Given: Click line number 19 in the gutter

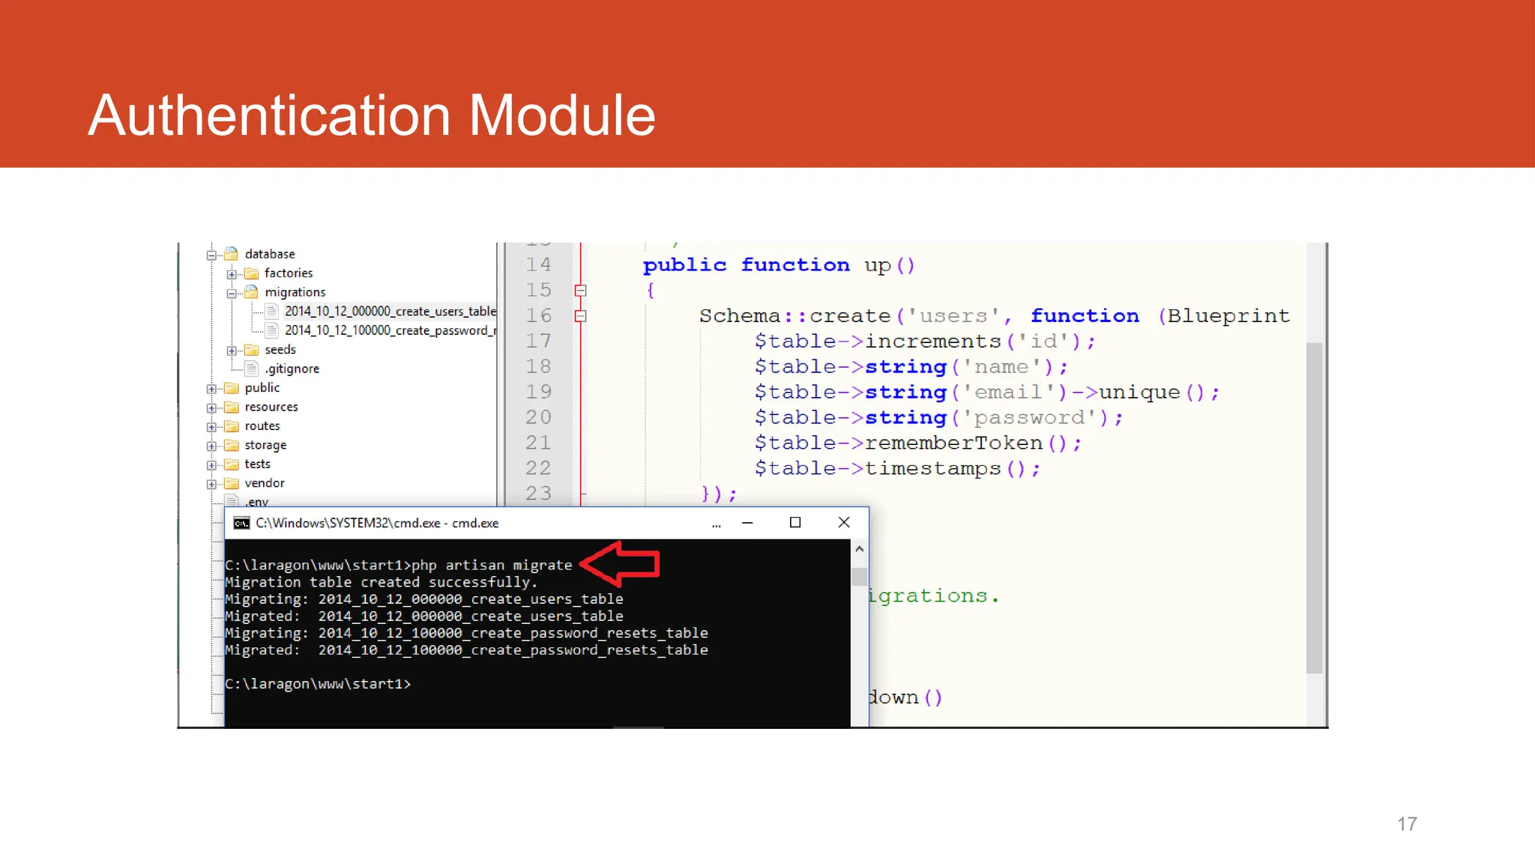Looking at the screenshot, I should click(538, 392).
